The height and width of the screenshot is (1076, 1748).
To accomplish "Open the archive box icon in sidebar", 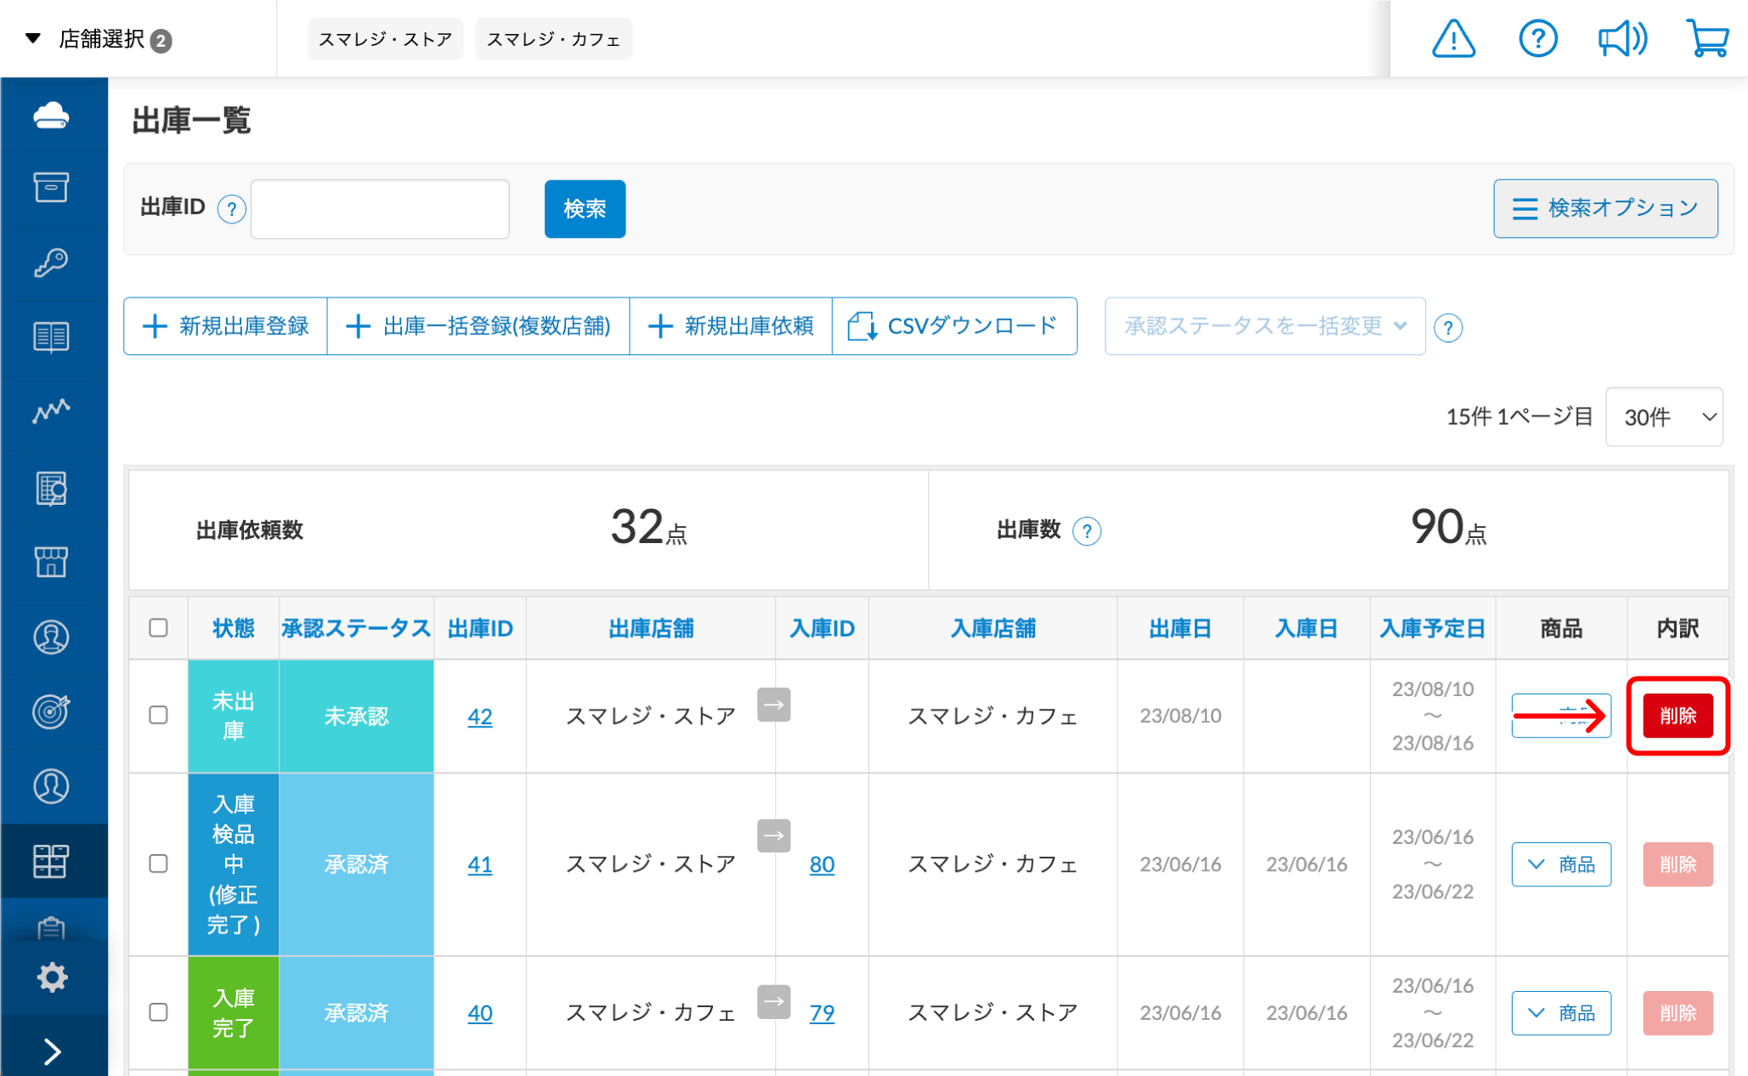I will point(51,187).
